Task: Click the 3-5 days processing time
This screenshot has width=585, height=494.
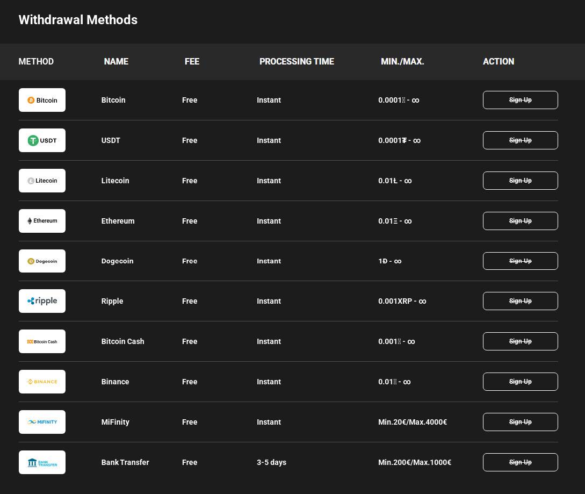Action: pos(272,462)
